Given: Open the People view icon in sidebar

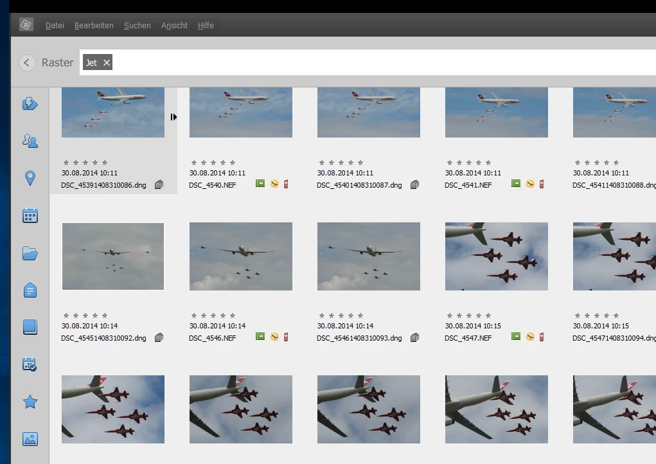Looking at the screenshot, I should pyautogui.click(x=30, y=141).
